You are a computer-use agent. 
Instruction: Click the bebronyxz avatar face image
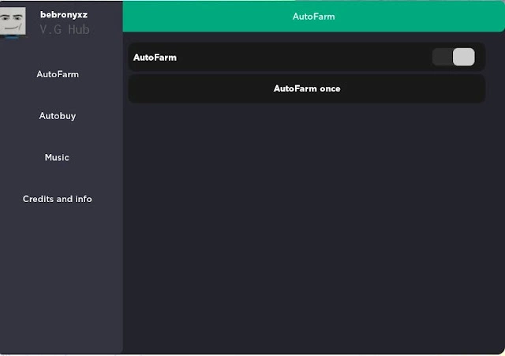13,21
